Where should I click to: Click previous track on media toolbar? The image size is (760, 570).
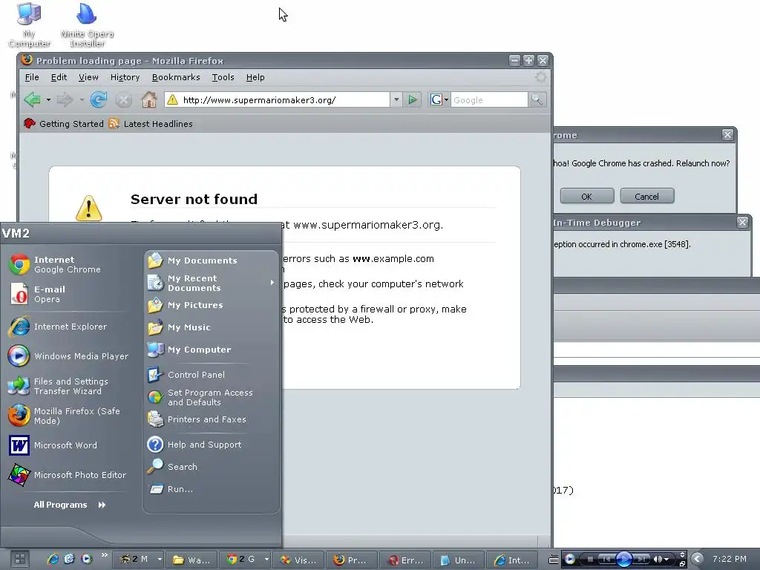coord(606,559)
